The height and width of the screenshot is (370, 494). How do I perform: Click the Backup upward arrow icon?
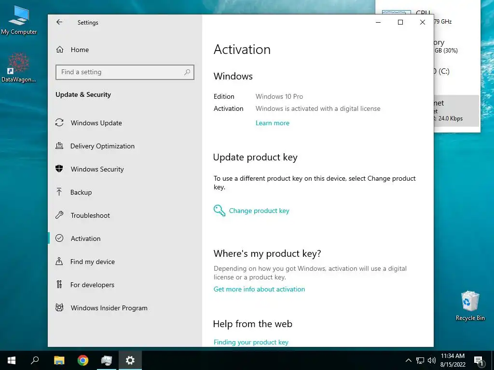[59, 192]
